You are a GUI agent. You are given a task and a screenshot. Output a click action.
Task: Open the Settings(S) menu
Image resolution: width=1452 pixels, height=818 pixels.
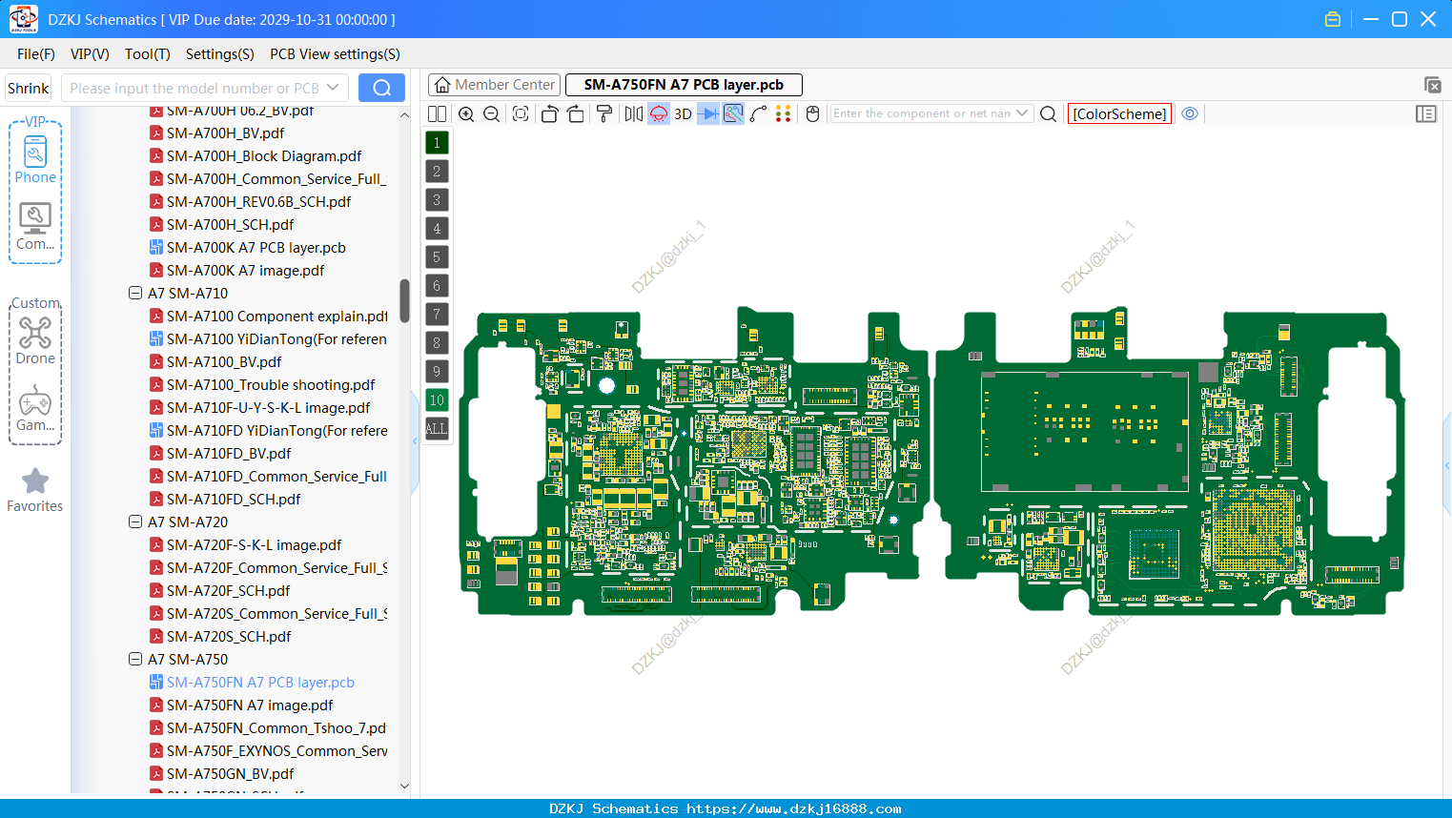point(220,54)
